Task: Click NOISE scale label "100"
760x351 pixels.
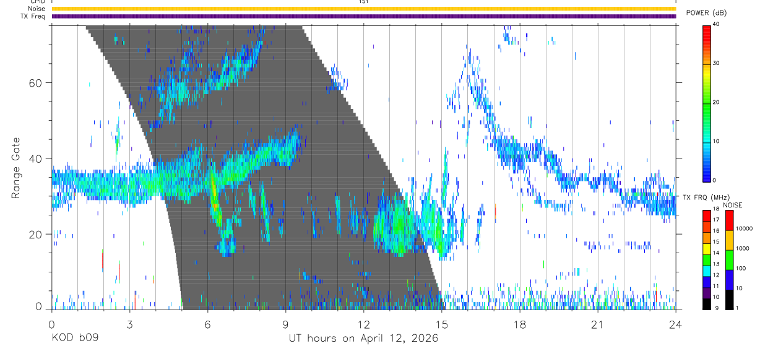Action: tap(740, 269)
